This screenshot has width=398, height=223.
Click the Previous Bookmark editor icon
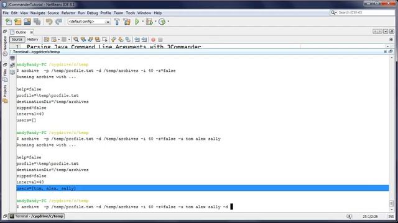(x=113, y=40)
